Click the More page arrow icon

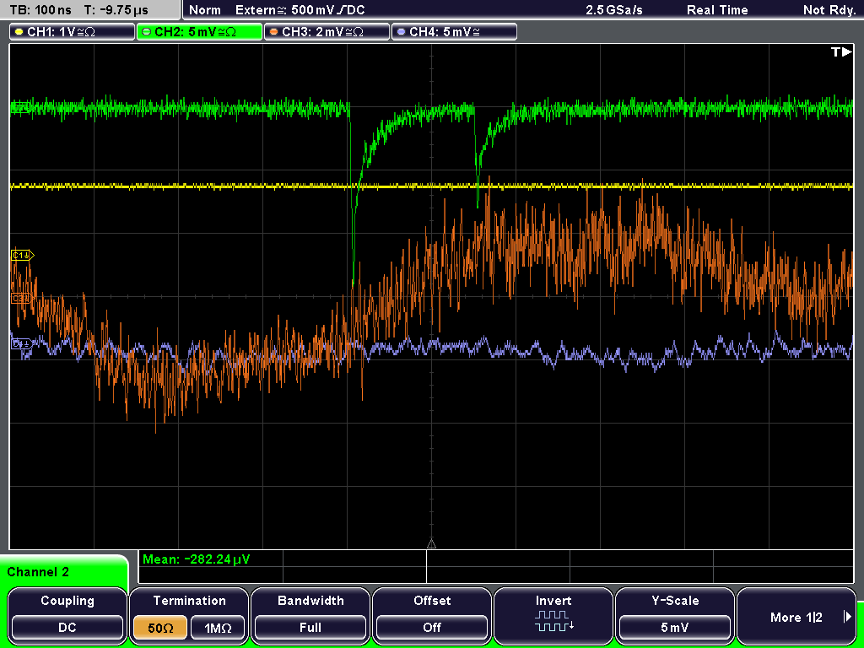coord(847,617)
